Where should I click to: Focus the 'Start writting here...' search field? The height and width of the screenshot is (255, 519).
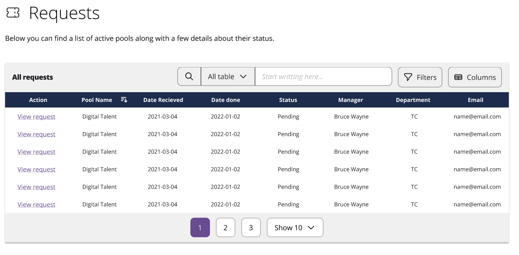323,77
